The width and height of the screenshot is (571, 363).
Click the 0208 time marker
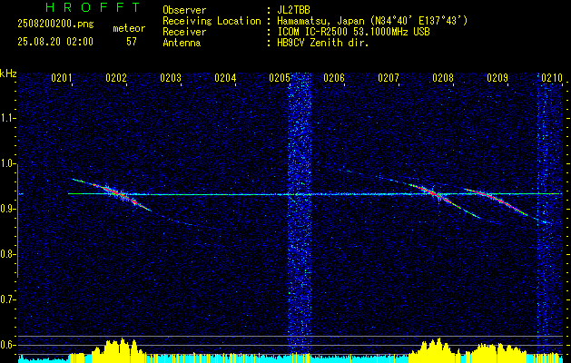(x=443, y=77)
